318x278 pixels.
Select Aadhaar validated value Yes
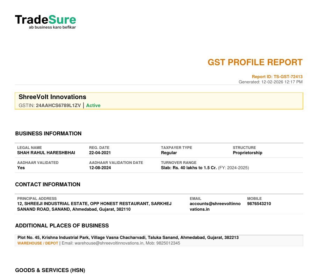(21, 168)
